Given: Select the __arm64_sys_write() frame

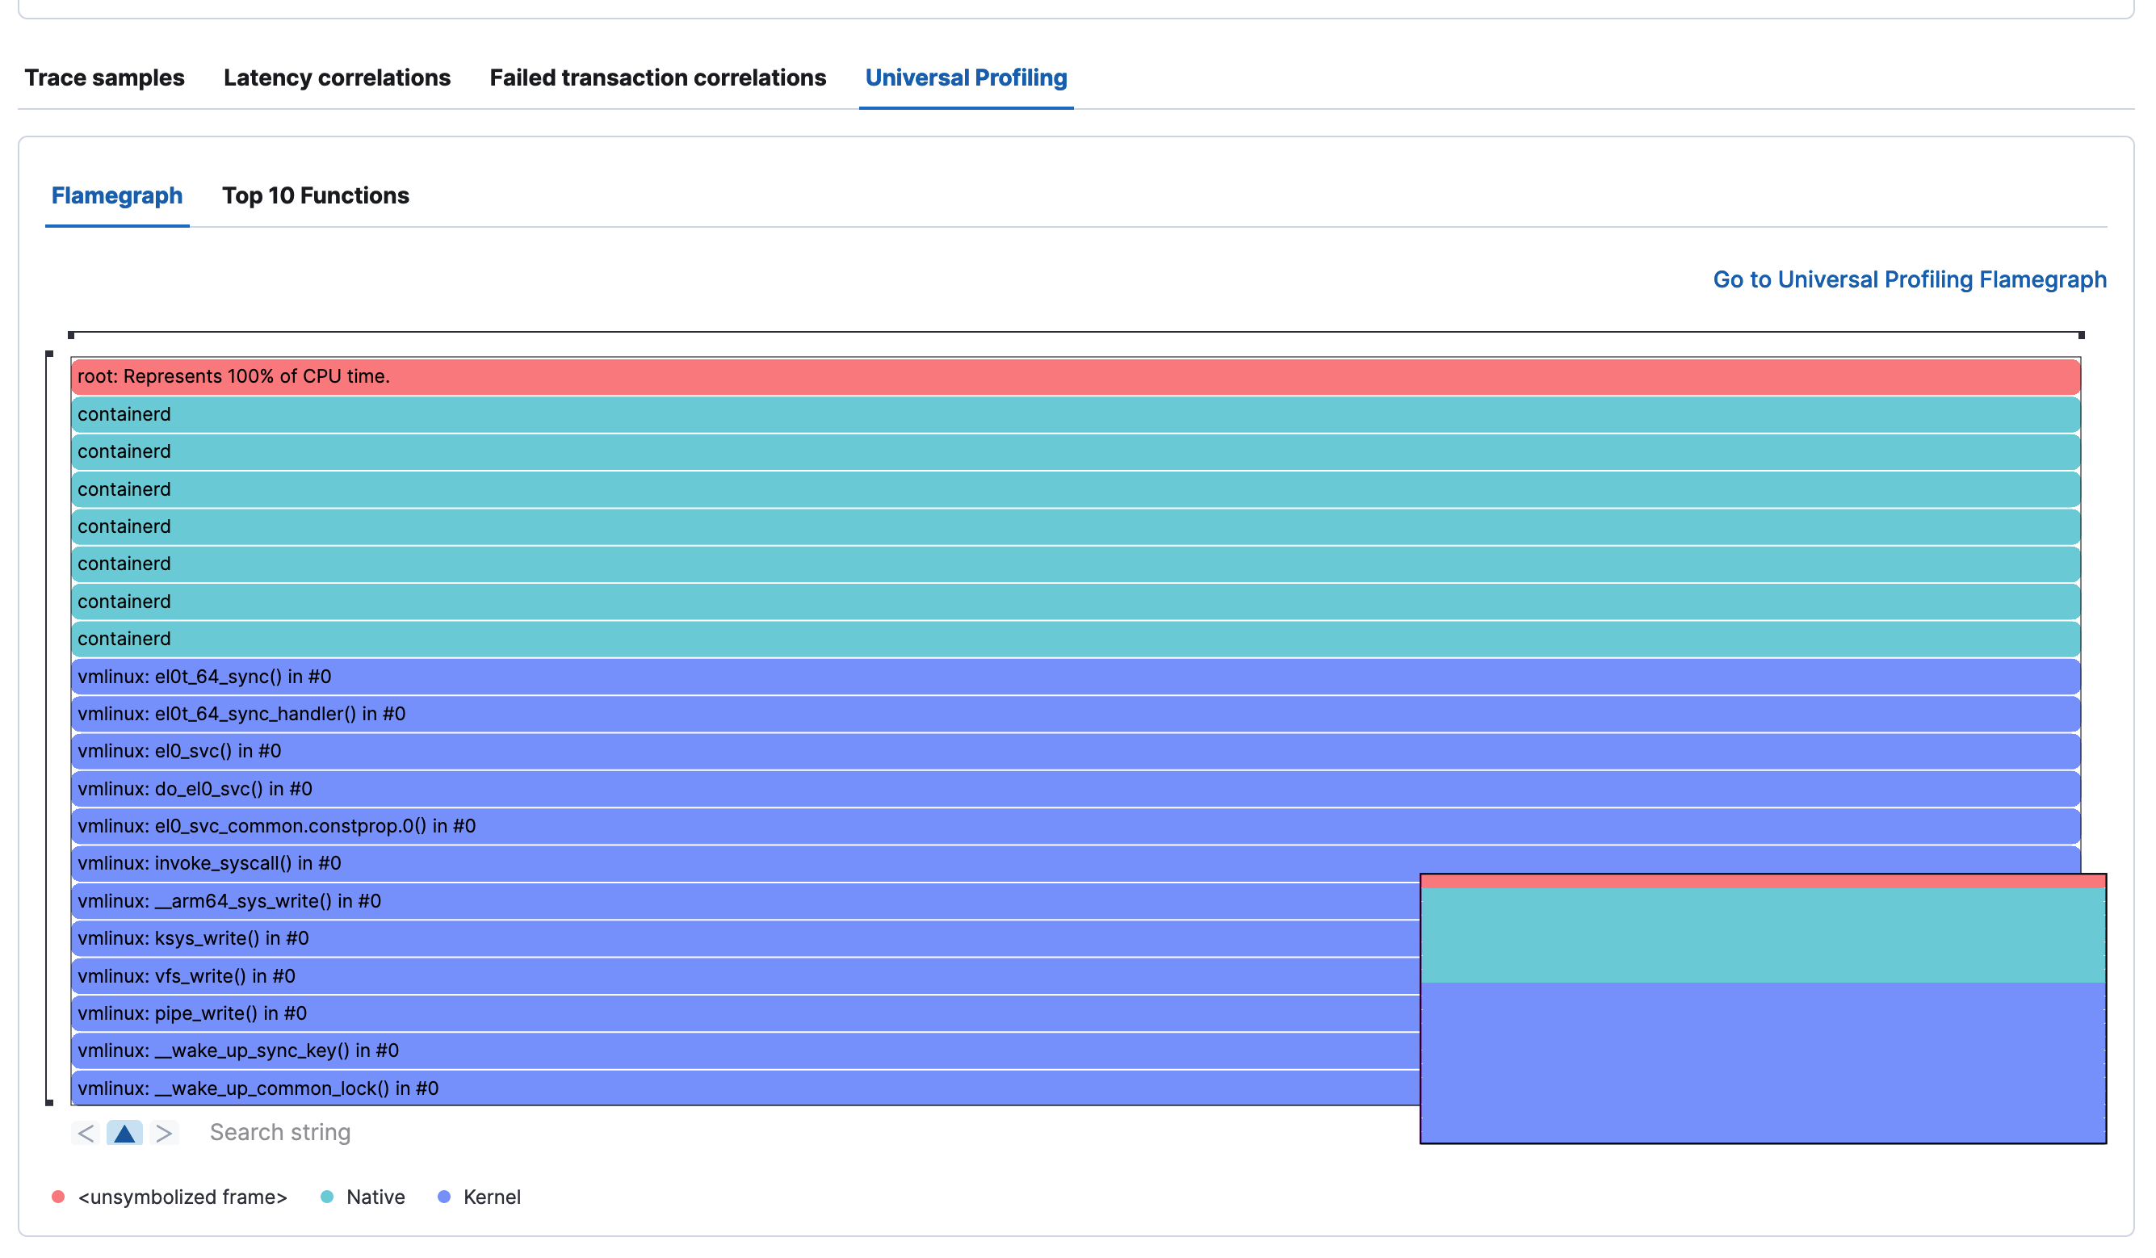Looking at the screenshot, I should point(745,901).
